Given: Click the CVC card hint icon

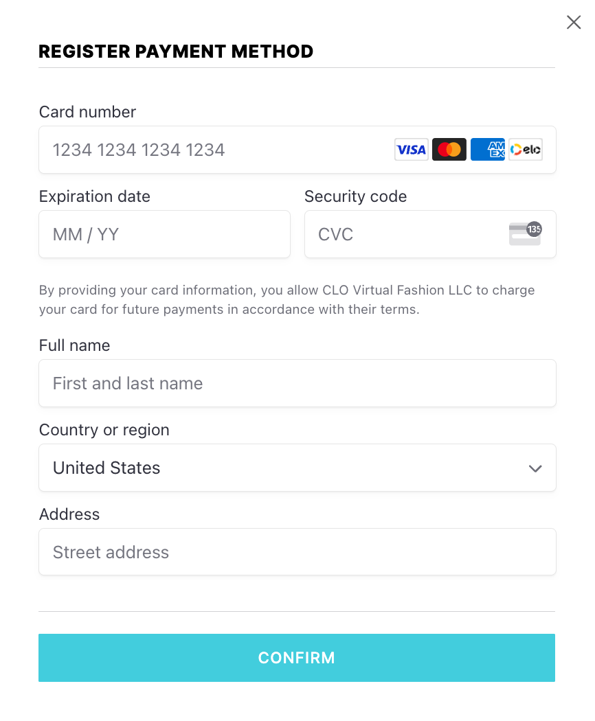Looking at the screenshot, I should 525,233.
